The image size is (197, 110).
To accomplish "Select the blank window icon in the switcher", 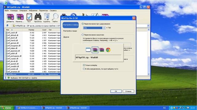I will pyautogui.click(x=88, y=50).
